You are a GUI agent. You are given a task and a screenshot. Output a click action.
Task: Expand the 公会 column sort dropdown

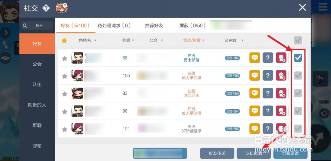156,40
